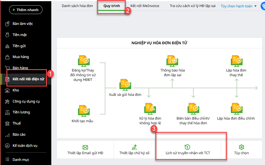Select the Xuất và gửi hóa đơn icon
The height and width of the screenshot is (165, 265).
point(125,85)
